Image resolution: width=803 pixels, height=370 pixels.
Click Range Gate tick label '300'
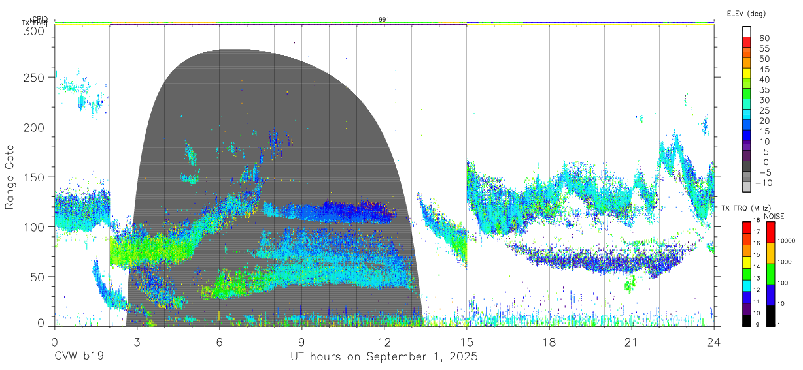pos(34,31)
